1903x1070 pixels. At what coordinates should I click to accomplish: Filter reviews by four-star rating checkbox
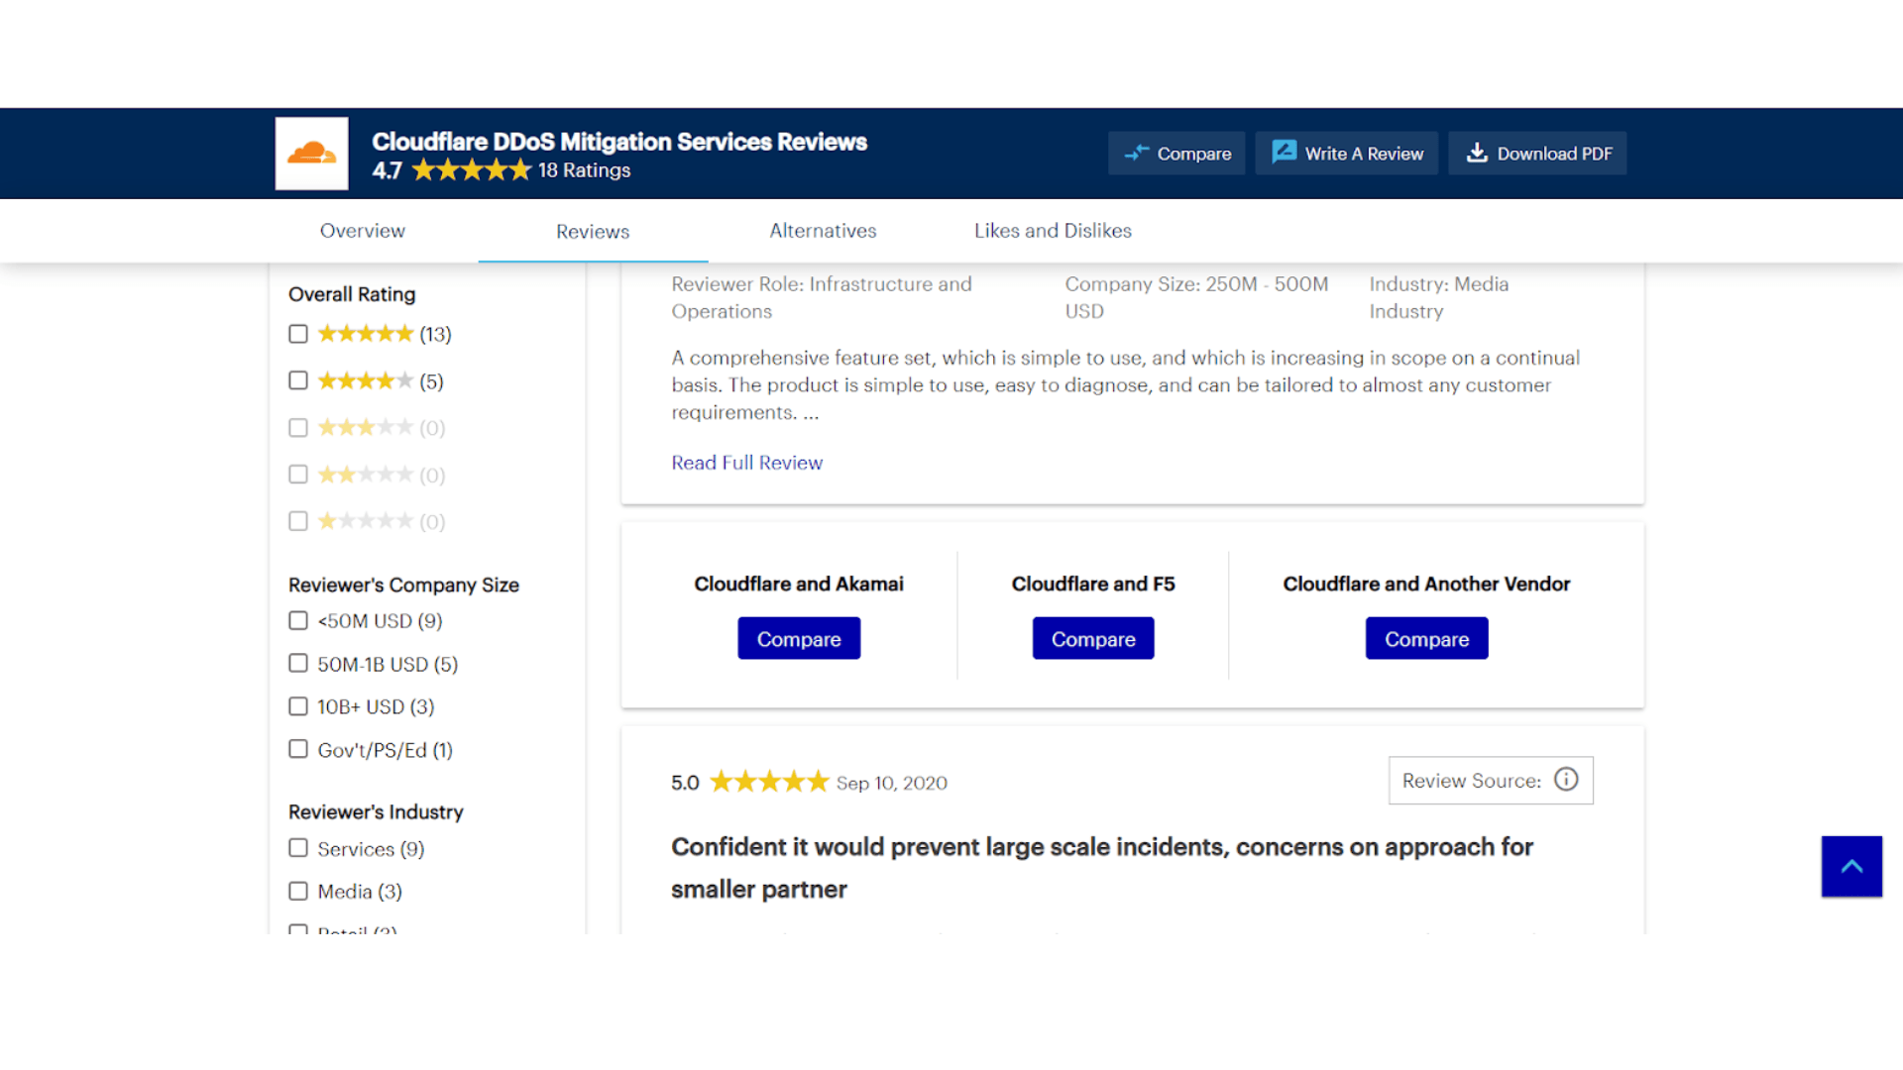tap(298, 380)
